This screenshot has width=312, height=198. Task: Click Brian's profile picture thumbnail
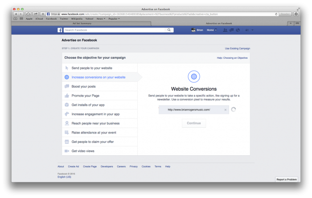(x=193, y=30)
